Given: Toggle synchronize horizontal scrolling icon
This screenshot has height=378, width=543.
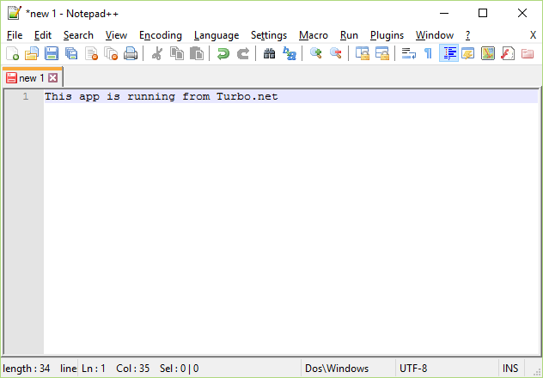Looking at the screenshot, I should click(382, 53).
